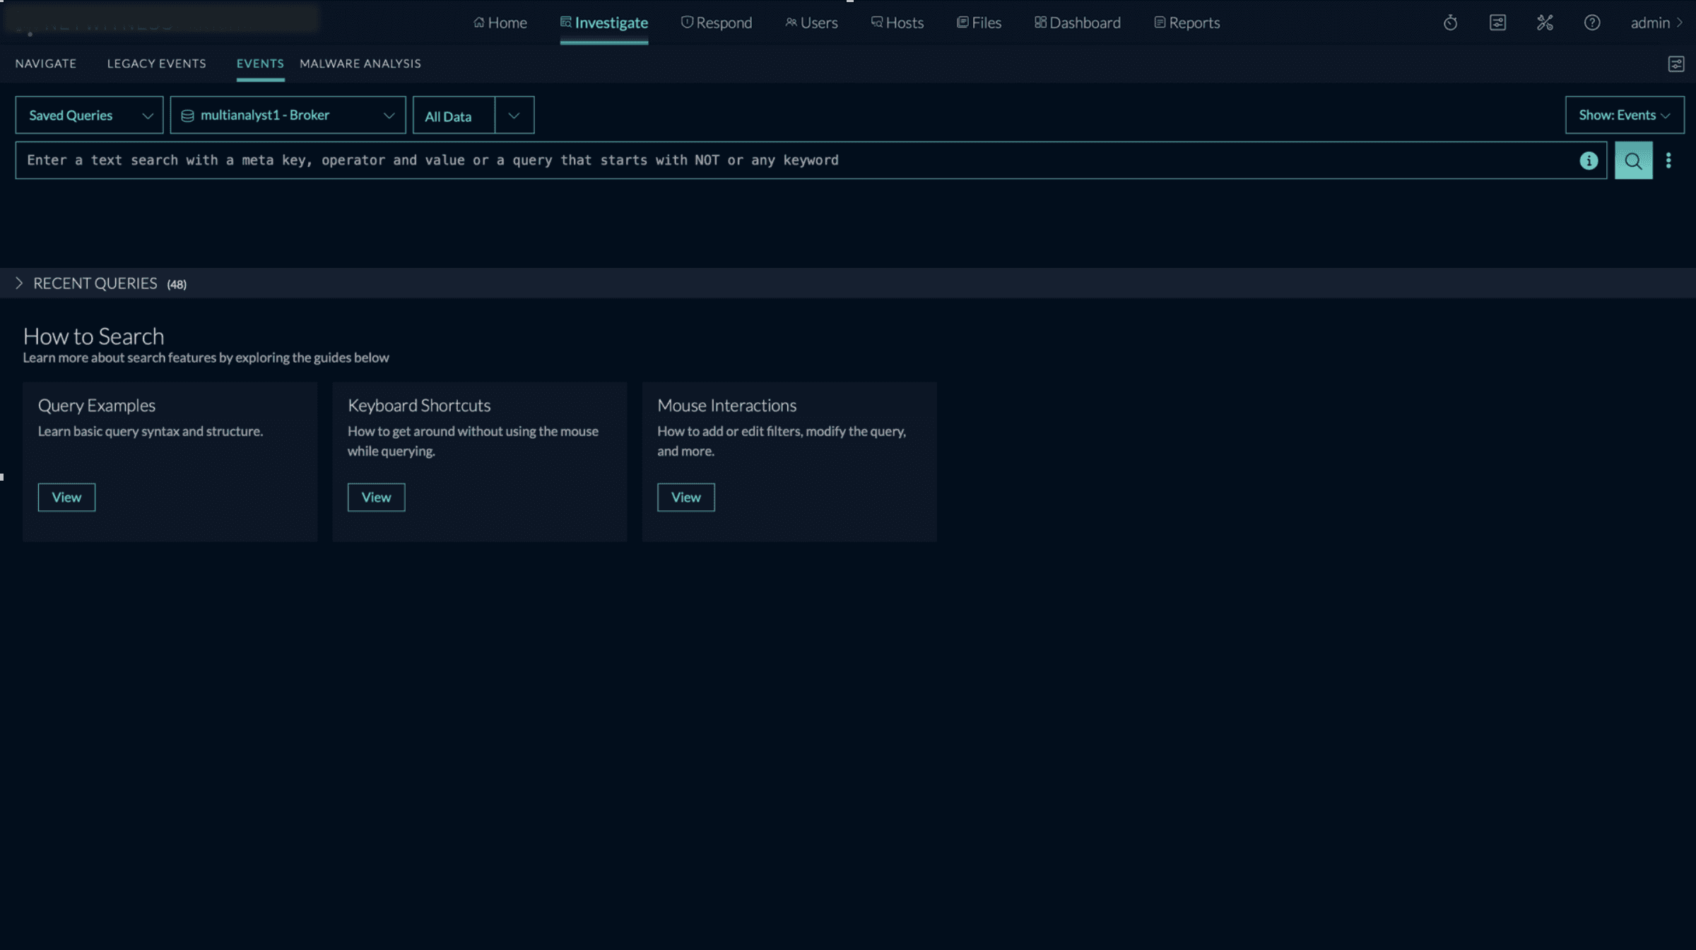Image resolution: width=1696 pixels, height=950 pixels.
Task: Open the three-dot query options menu
Action: [1668, 160]
